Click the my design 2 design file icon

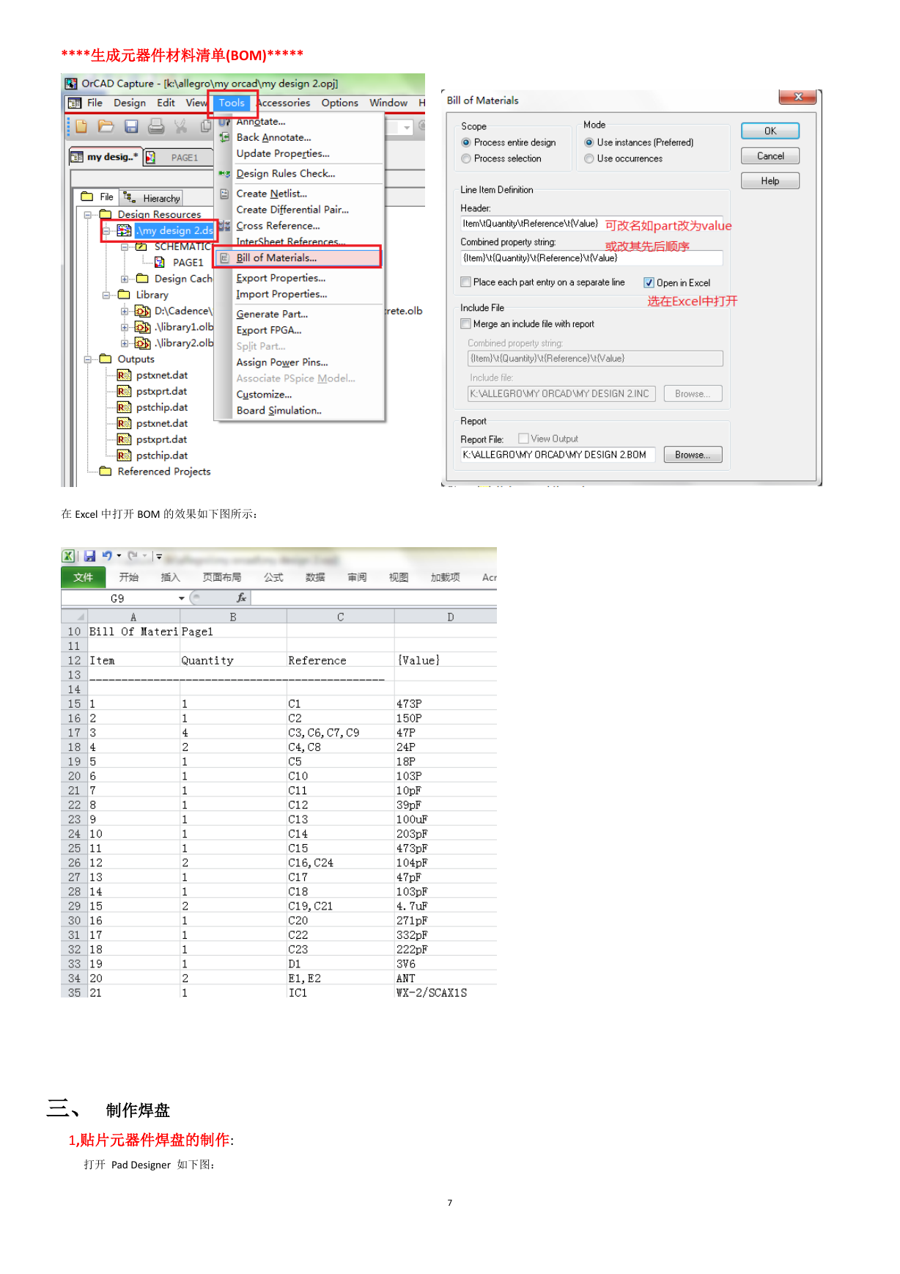click(x=124, y=231)
